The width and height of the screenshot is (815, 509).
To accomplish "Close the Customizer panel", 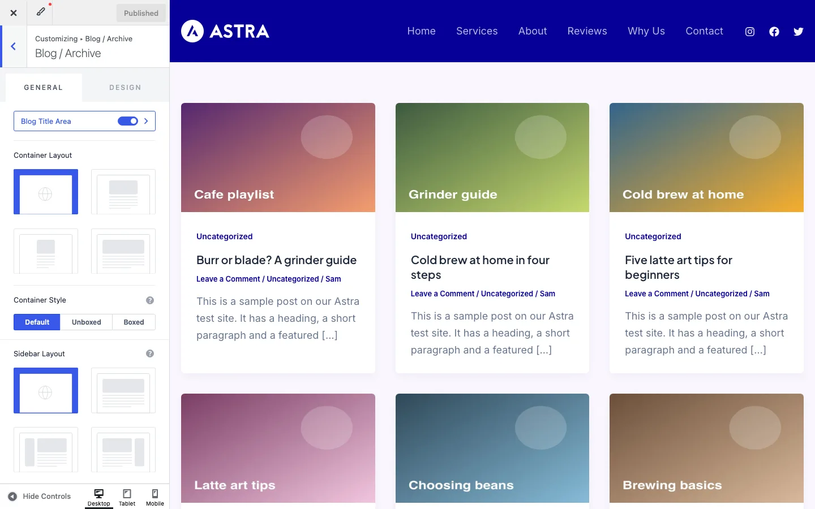I will (13, 12).
